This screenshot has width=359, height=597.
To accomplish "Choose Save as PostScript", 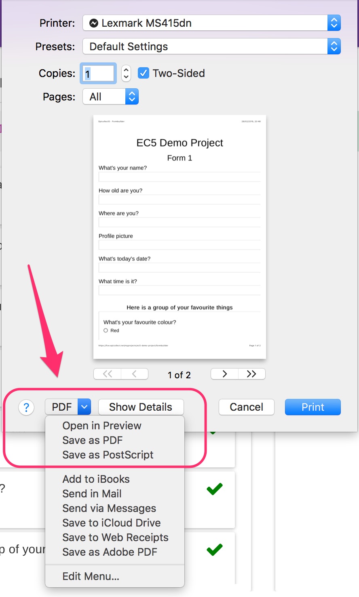I will click(108, 455).
